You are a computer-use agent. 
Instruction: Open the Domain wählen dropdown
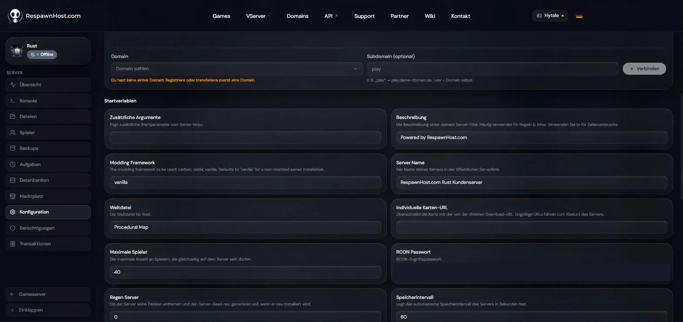(237, 68)
